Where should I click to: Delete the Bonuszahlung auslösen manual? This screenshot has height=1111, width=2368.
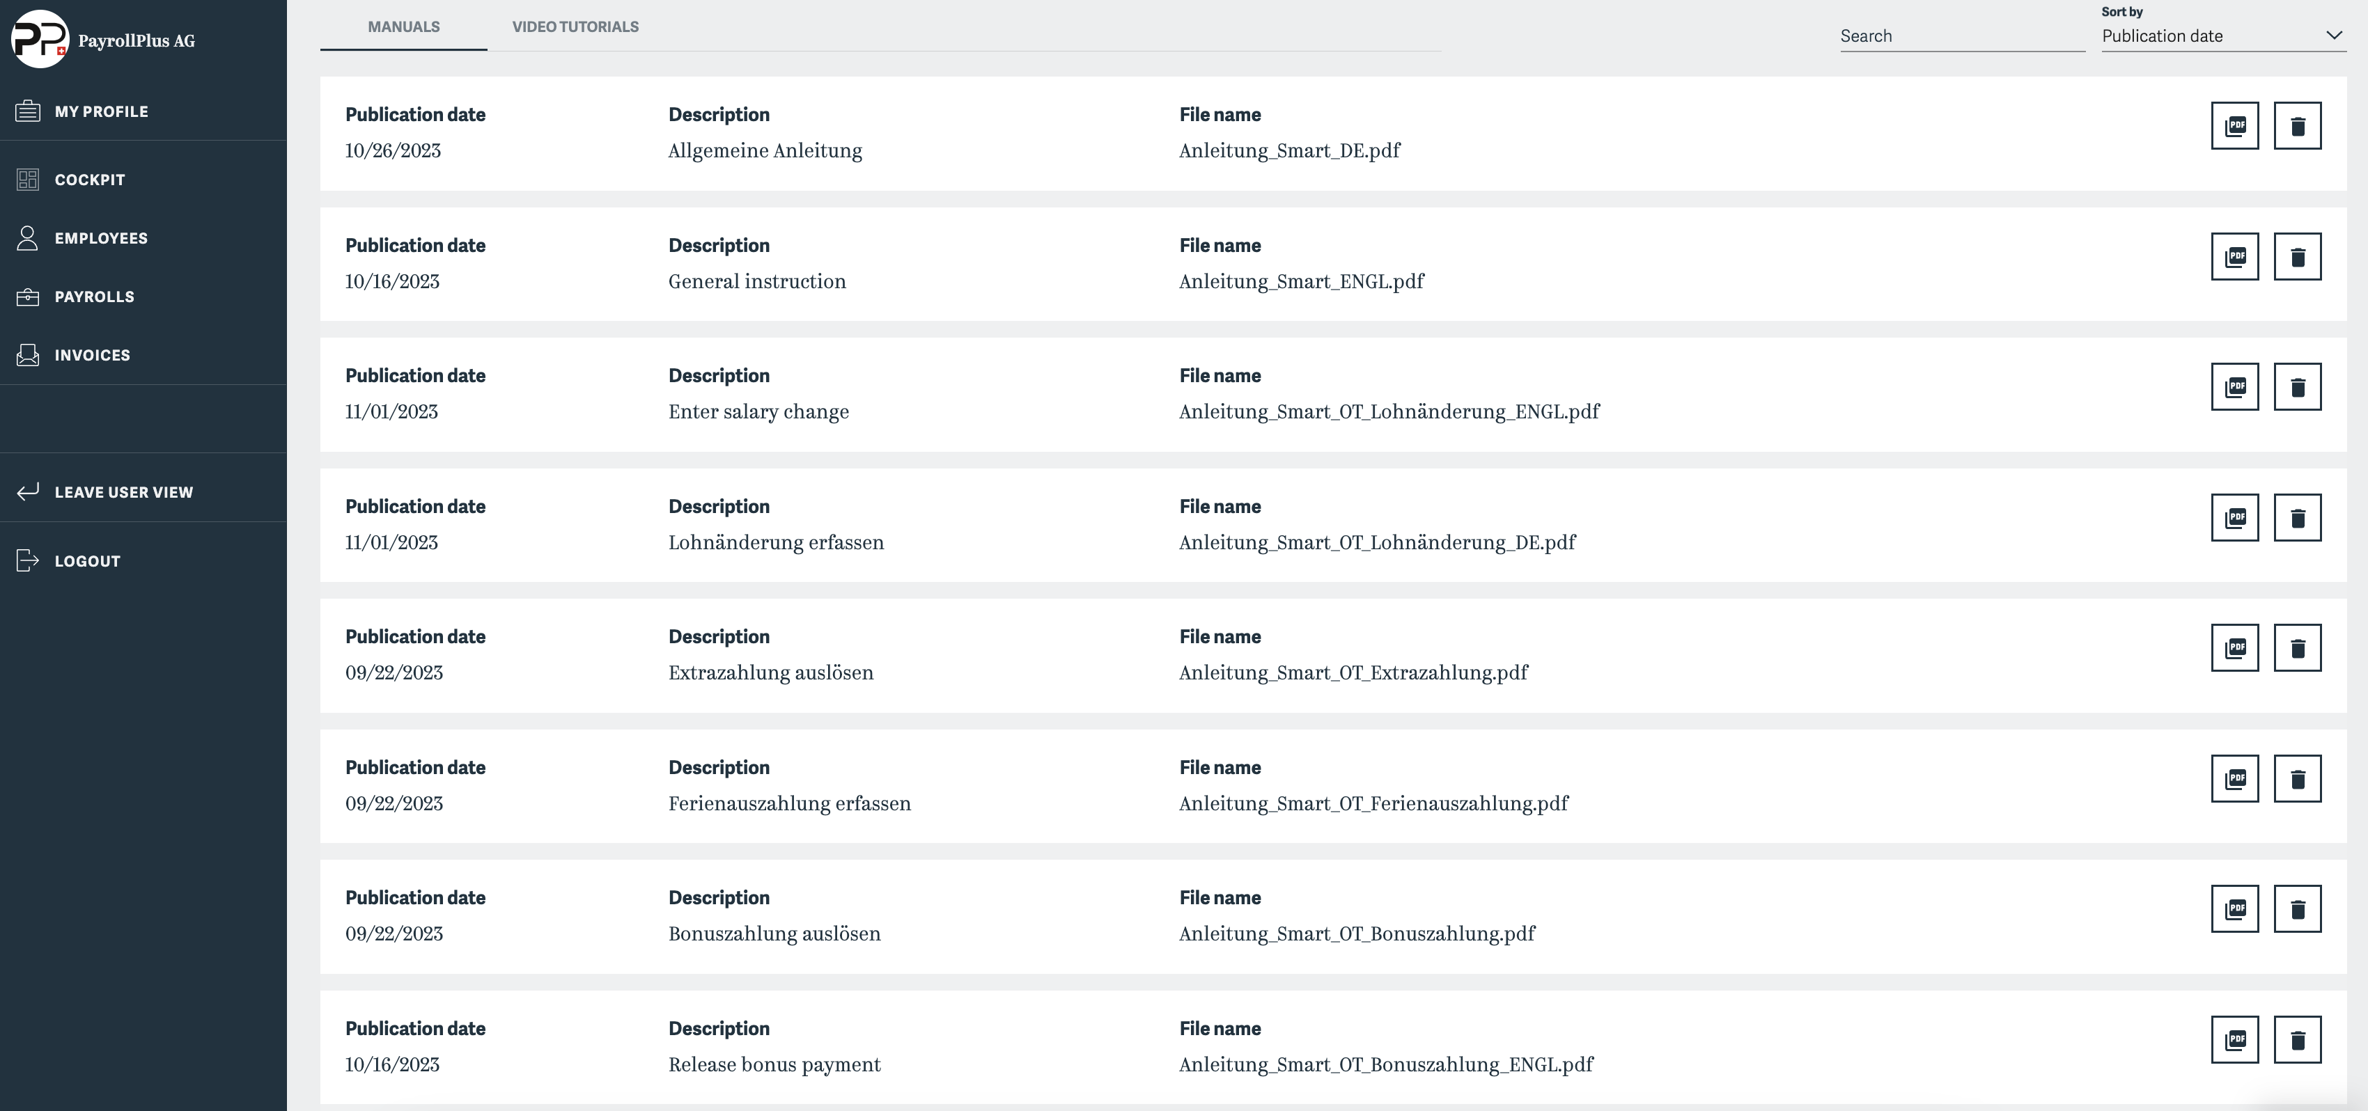tap(2297, 909)
